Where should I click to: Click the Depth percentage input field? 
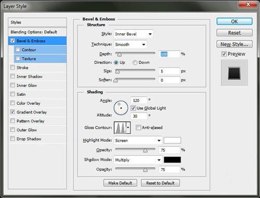170,54
